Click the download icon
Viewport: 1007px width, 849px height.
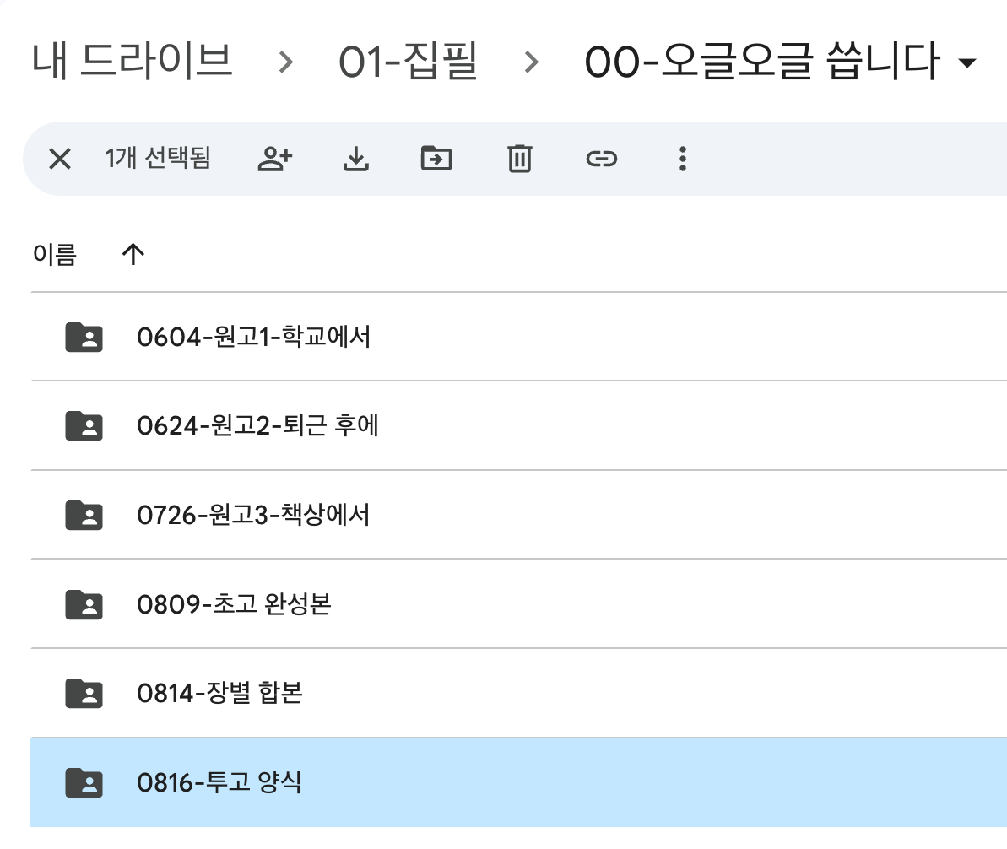pyautogui.click(x=356, y=159)
